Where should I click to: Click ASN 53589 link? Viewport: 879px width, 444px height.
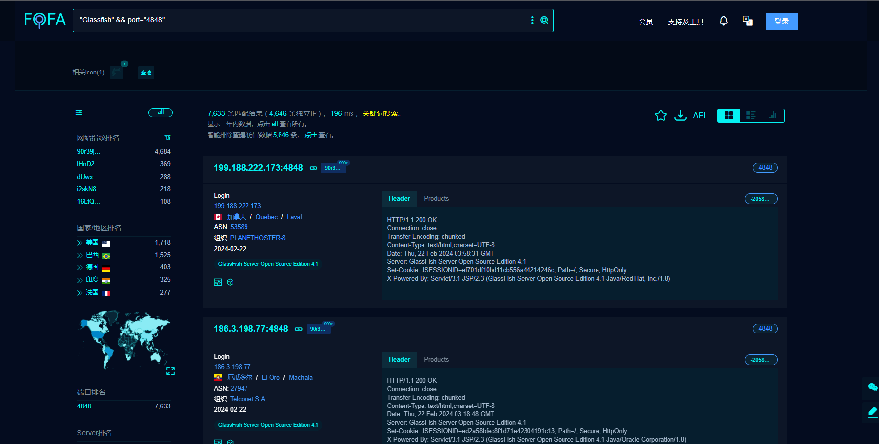point(239,227)
